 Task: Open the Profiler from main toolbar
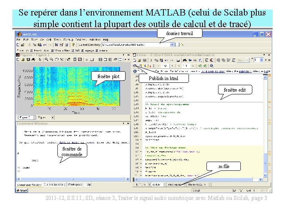point(67,45)
